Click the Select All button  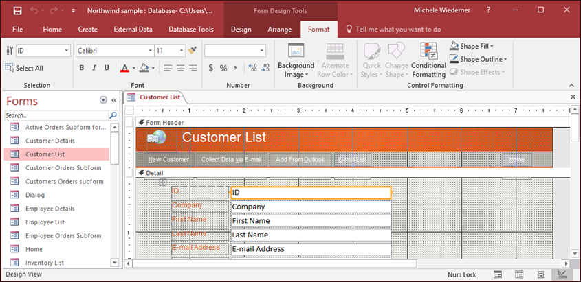click(24, 68)
